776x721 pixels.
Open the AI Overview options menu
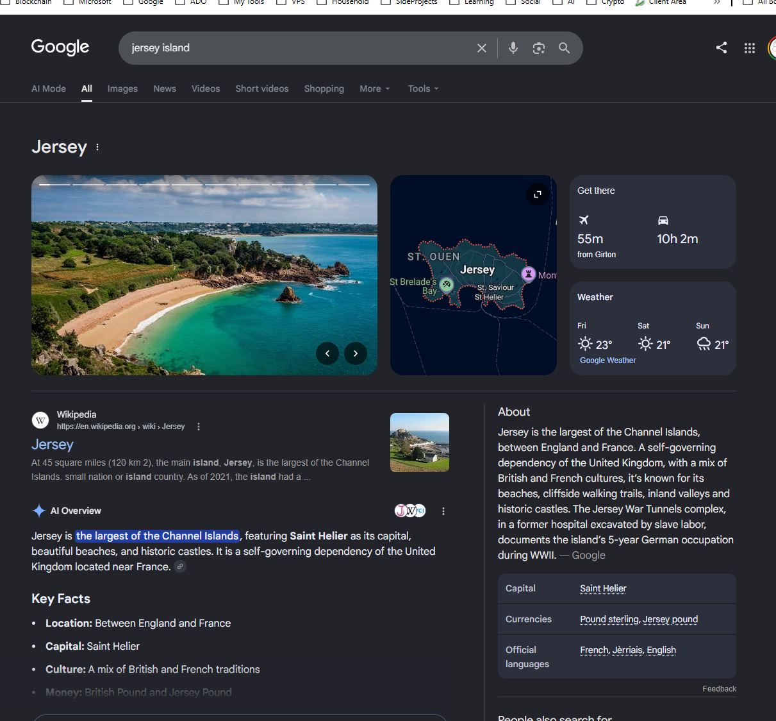tap(443, 511)
